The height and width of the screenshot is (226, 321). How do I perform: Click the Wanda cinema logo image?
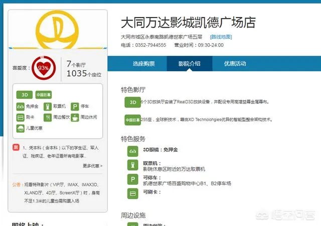[x=57, y=29]
